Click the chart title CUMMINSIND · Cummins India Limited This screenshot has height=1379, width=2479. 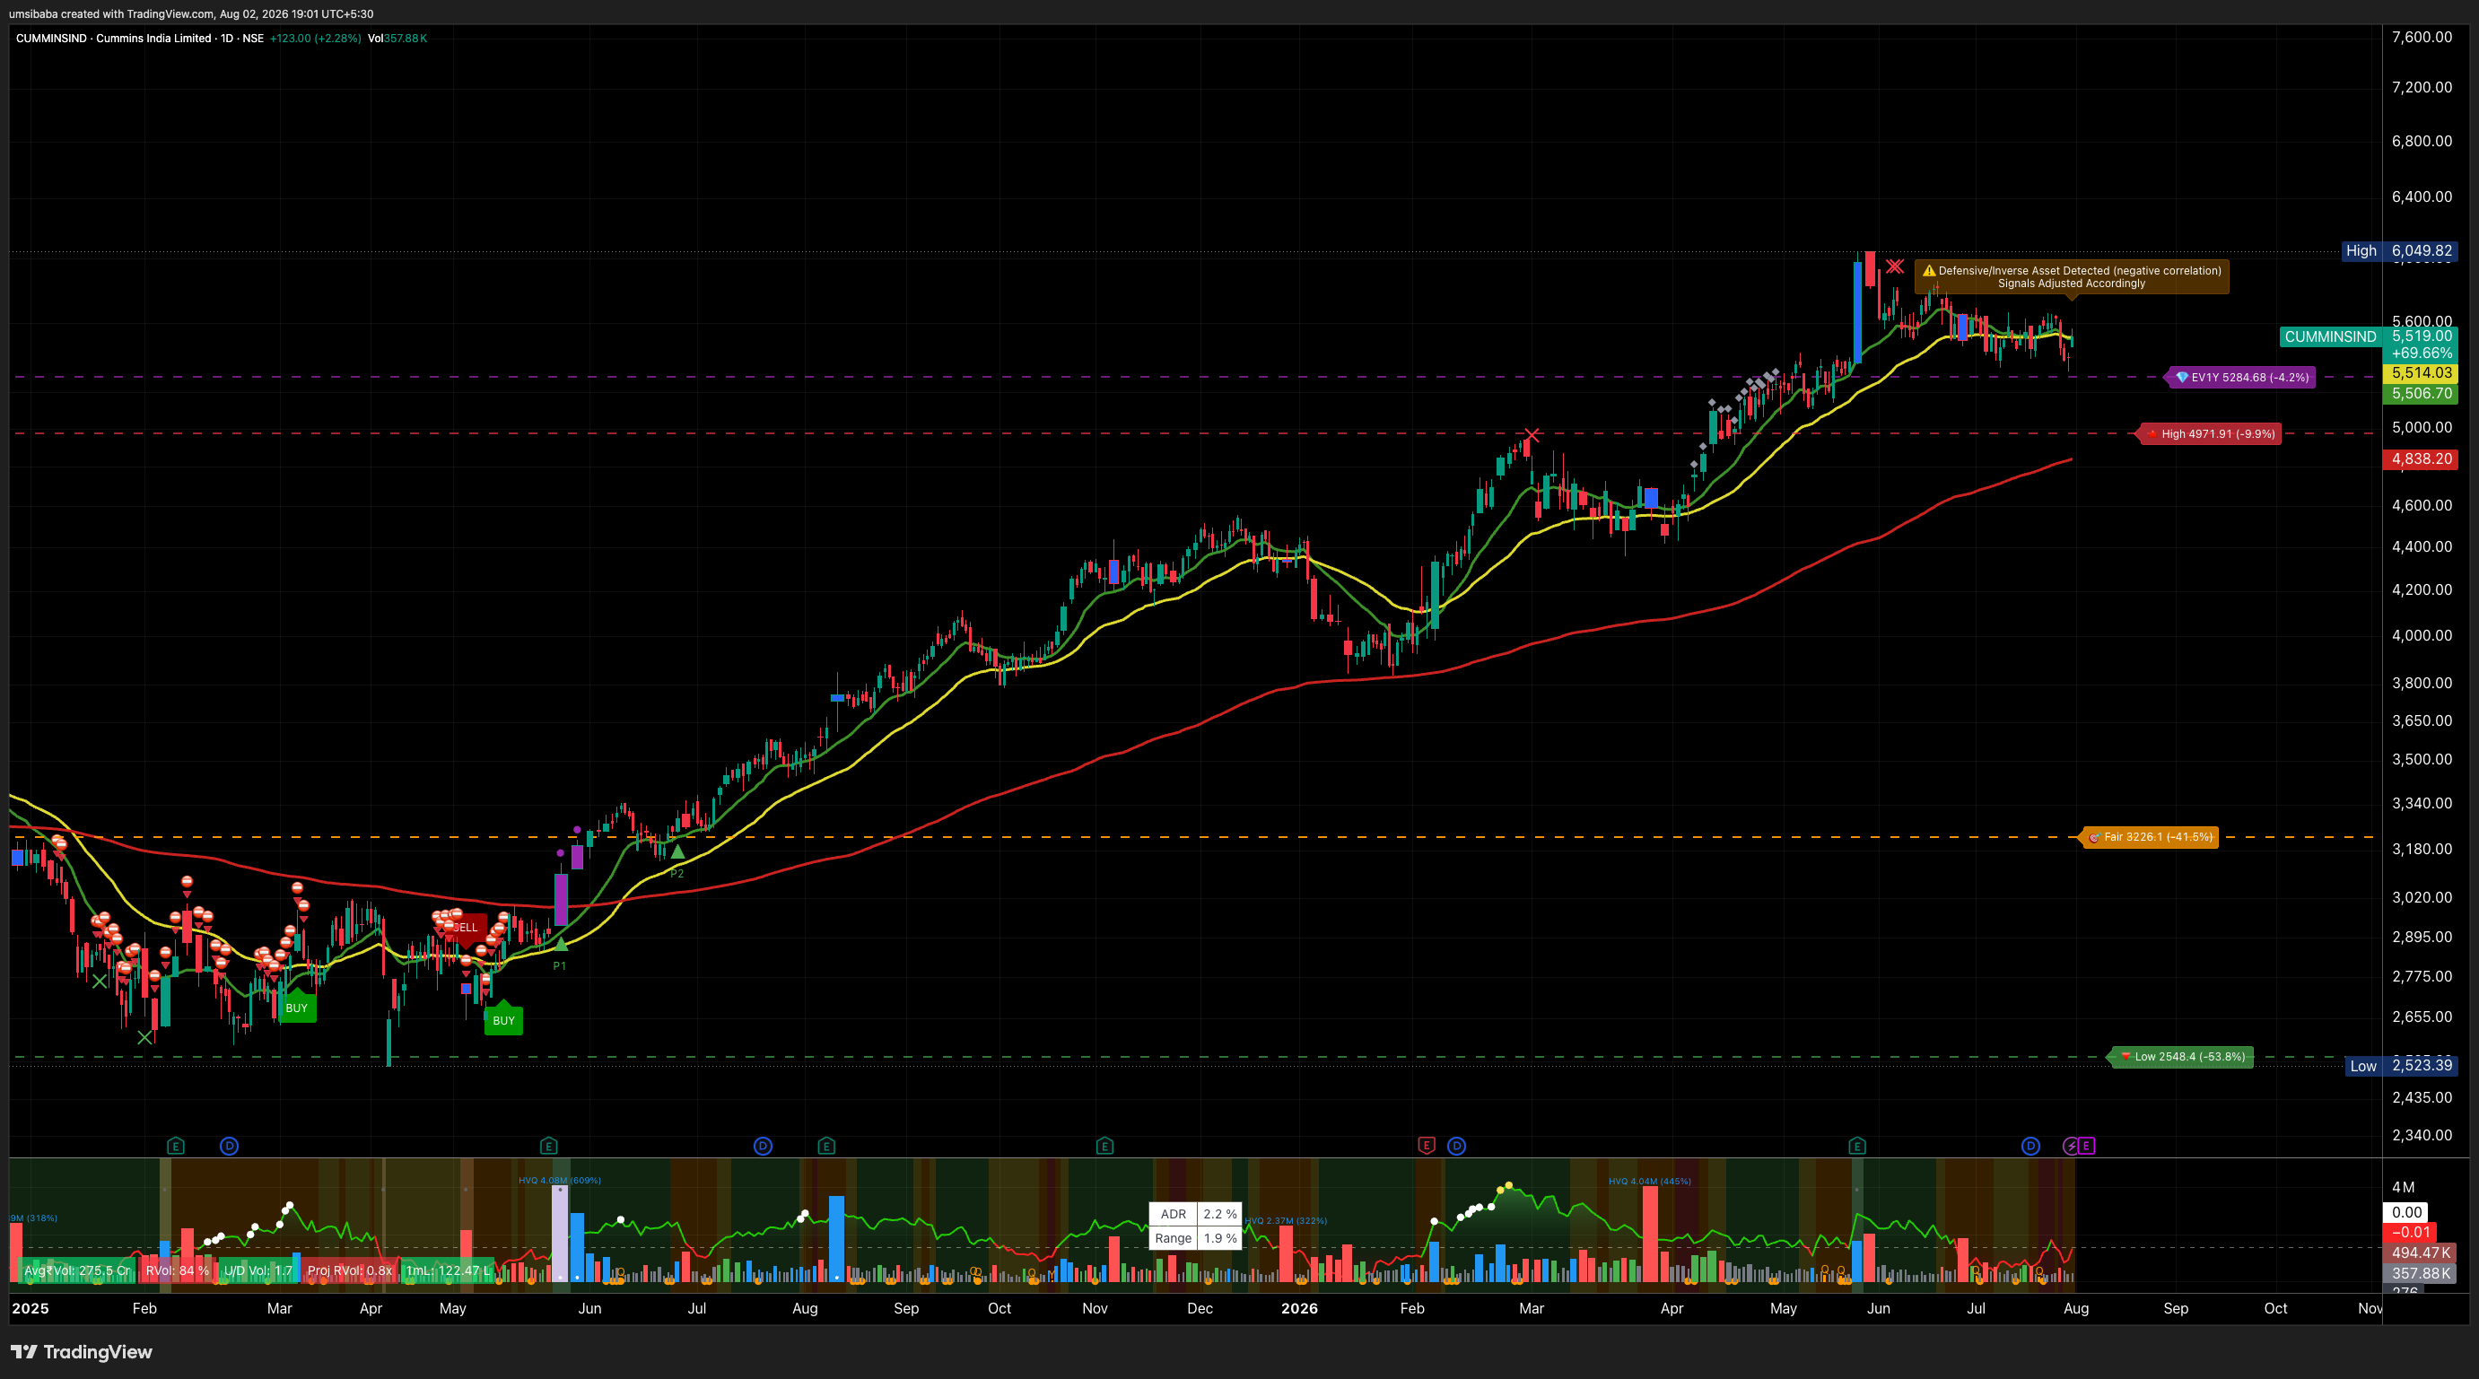click(114, 39)
